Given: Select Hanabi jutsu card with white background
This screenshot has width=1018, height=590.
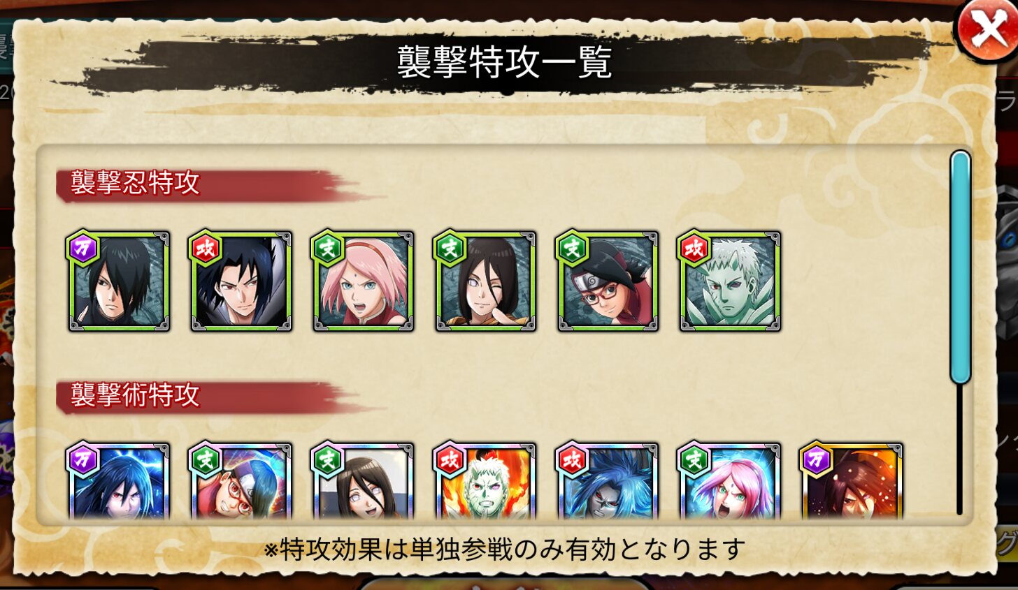Looking at the screenshot, I should 363,481.
